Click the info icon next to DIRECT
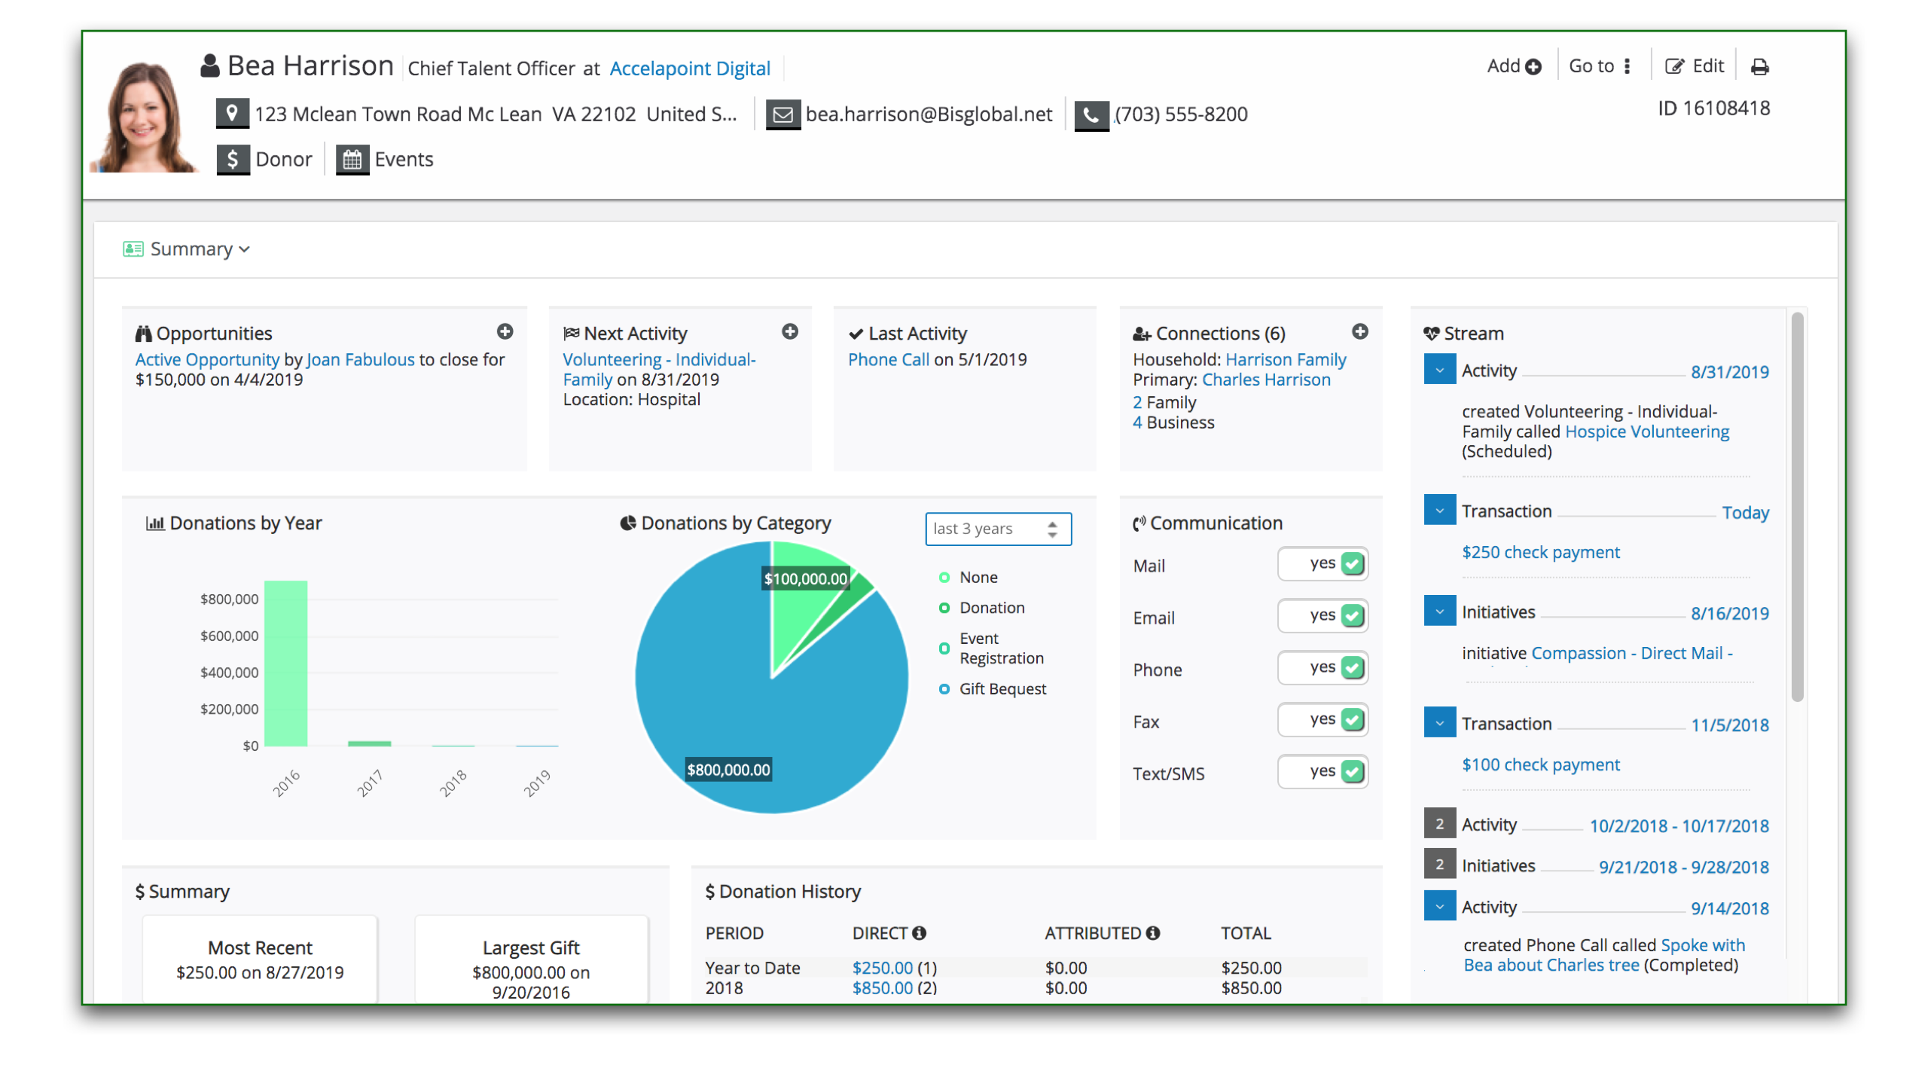The width and height of the screenshot is (1928, 1080). pyautogui.click(x=919, y=933)
